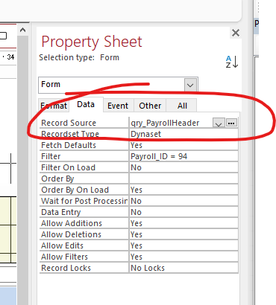Select the Data Entry No value
This screenshot has width=276, height=305.
[184, 212]
